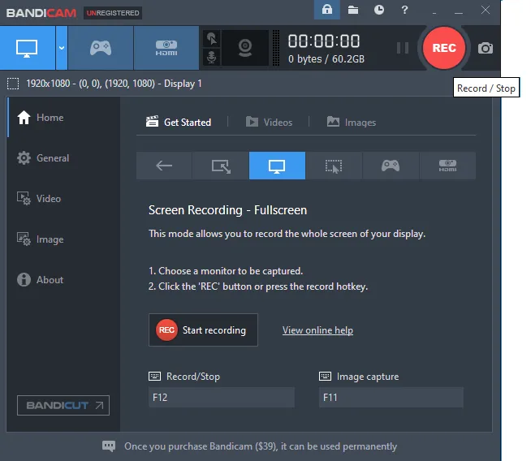
Task: Toggle the microphone recording icon
Action: tap(212, 57)
